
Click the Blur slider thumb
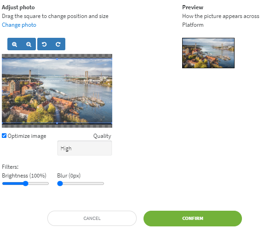click(x=60, y=184)
